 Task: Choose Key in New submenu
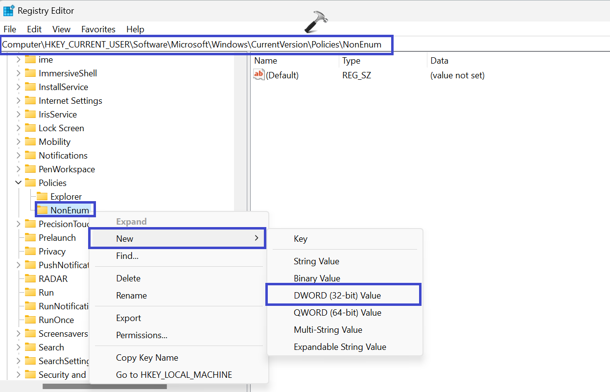click(345, 239)
